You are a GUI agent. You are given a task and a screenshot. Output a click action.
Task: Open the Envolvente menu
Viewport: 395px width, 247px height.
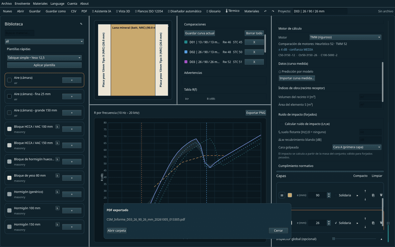click(23, 4)
